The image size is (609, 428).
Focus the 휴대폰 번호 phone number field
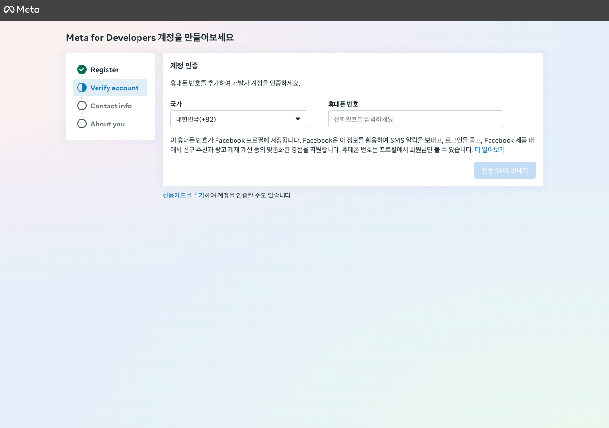pyautogui.click(x=416, y=119)
